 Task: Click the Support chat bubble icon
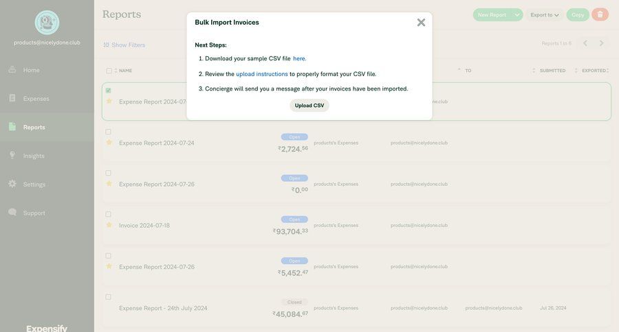12,212
